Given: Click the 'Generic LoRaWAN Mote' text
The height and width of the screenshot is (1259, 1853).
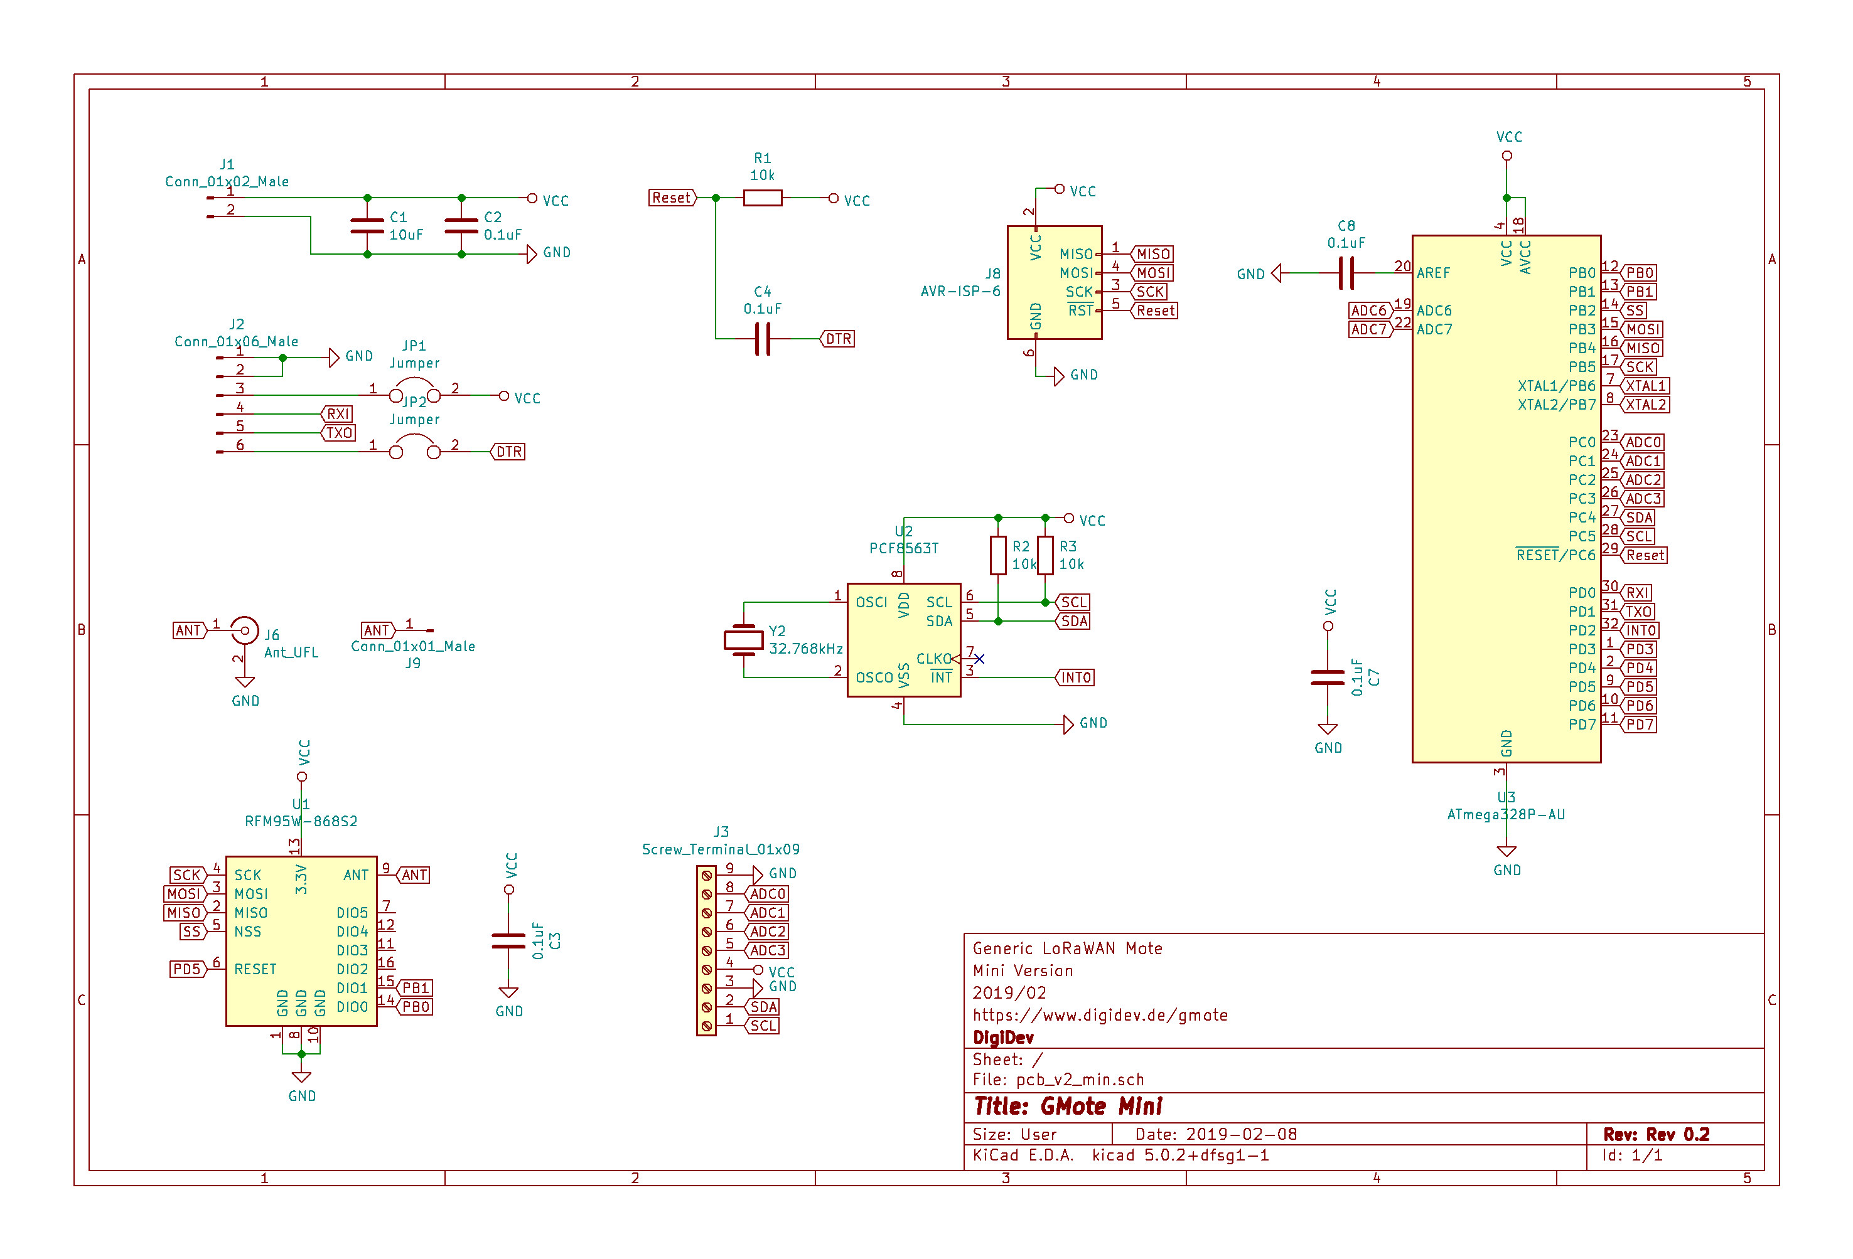Looking at the screenshot, I should point(1068,949).
